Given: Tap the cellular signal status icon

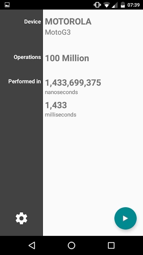Looking at the screenshot, I should [x=115, y=5].
